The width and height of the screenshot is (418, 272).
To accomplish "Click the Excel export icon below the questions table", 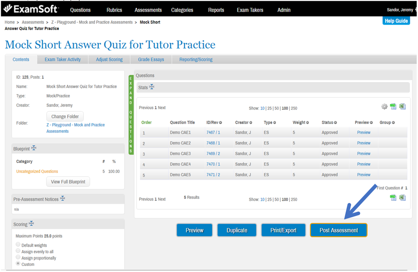I will (402, 198).
